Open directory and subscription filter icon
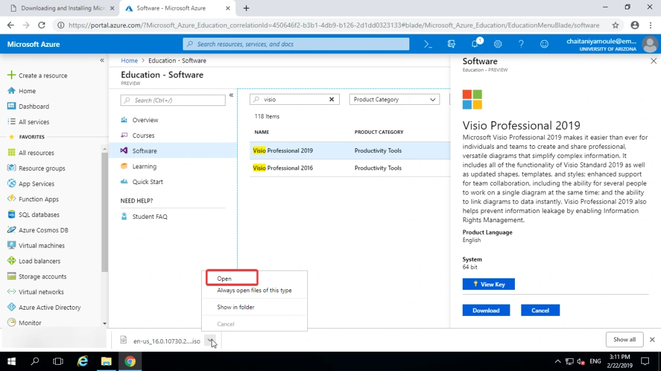The height and width of the screenshot is (371, 661). pyautogui.click(x=451, y=44)
